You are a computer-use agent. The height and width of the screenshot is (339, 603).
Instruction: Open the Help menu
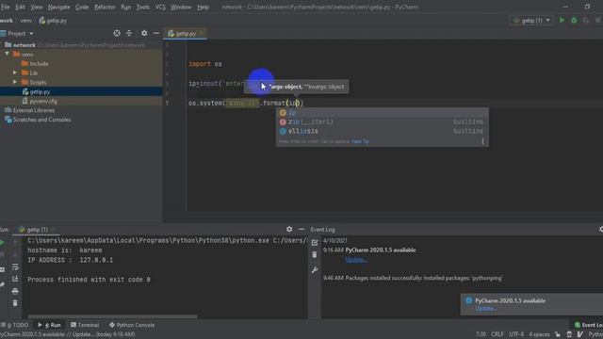(x=203, y=7)
